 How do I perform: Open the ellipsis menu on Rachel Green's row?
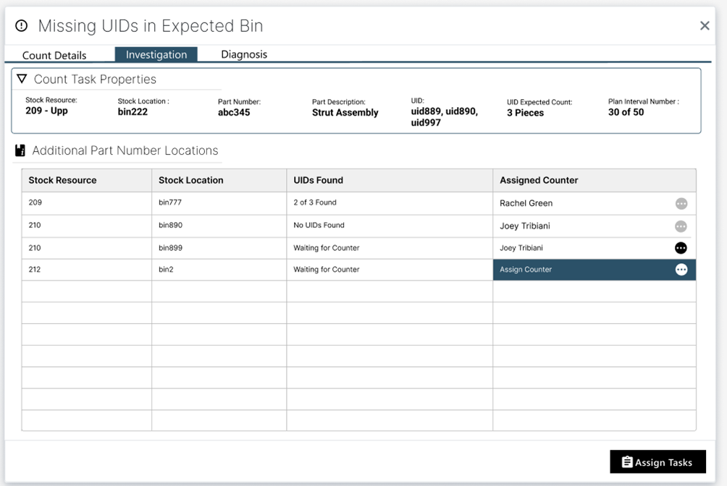(x=681, y=203)
